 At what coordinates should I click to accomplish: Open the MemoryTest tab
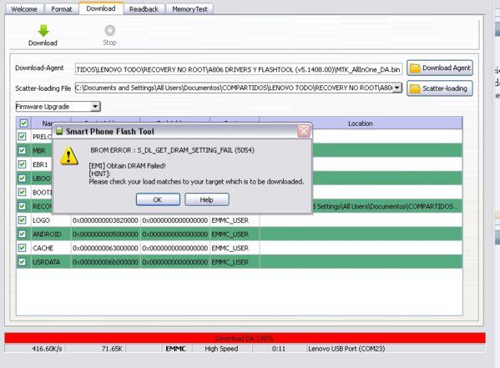click(189, 9)
